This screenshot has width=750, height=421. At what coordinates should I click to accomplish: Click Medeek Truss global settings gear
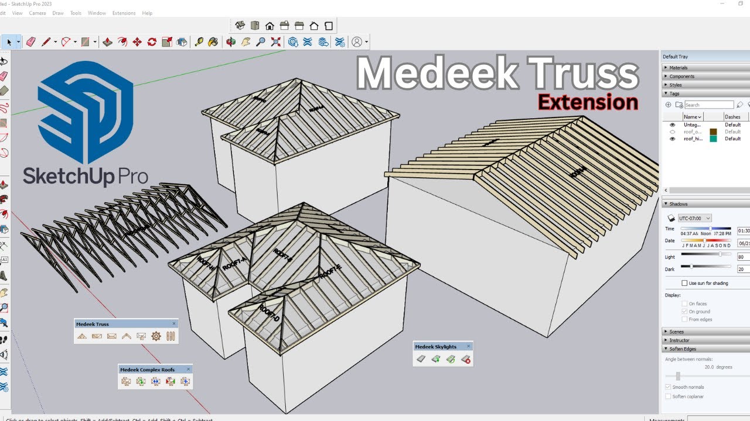pos(156,336)
